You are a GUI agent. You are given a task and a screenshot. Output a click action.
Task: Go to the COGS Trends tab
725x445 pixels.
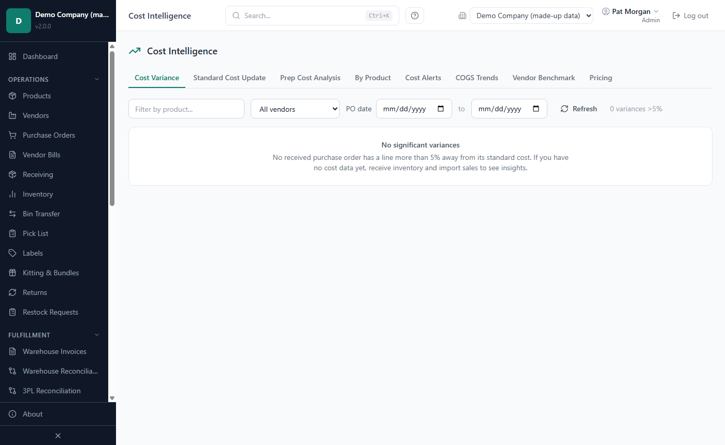(477, 78)
